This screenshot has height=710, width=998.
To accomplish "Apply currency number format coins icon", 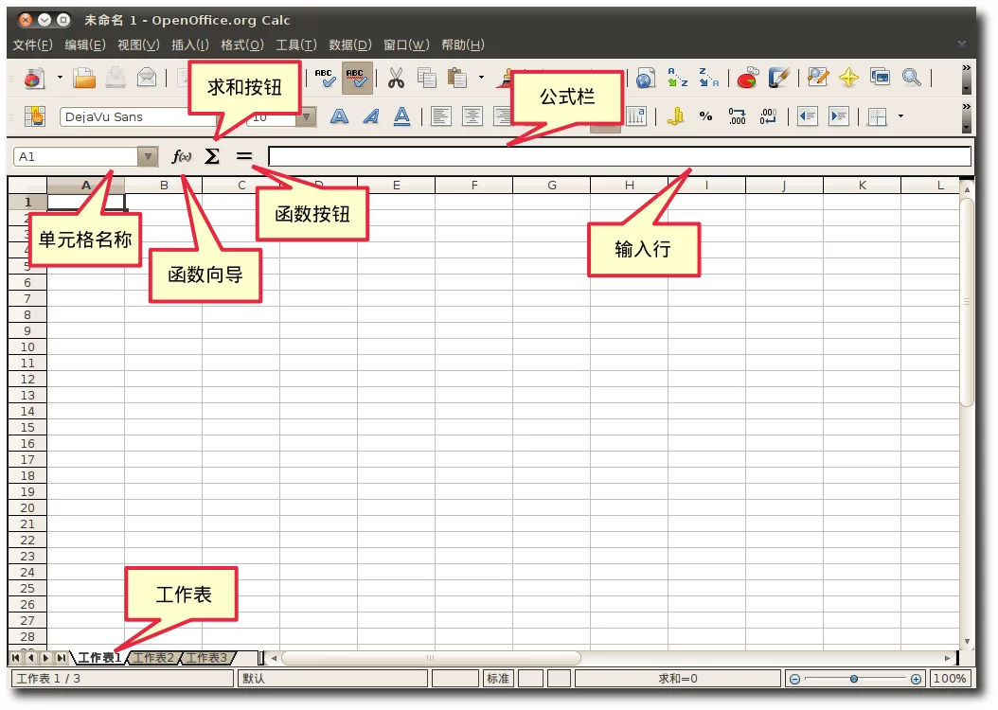I will 675,116.
